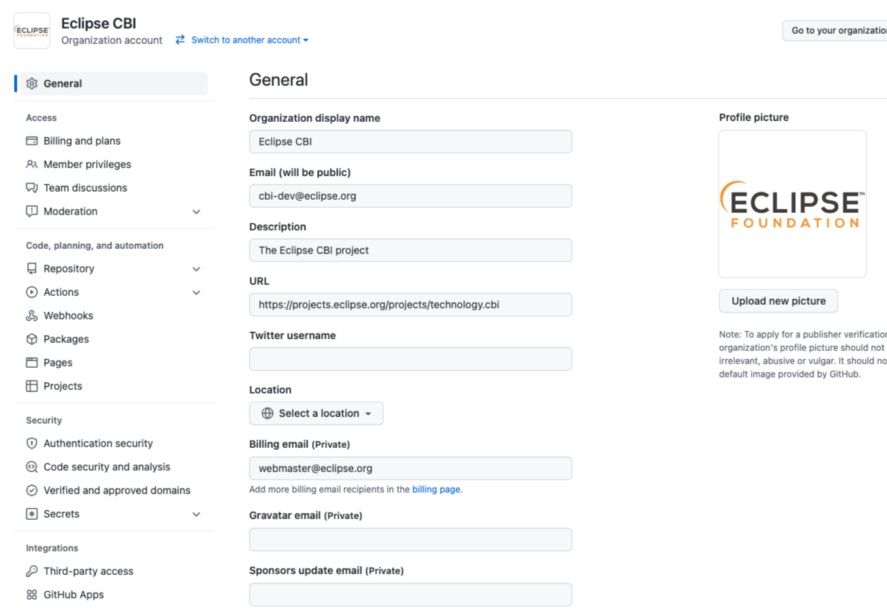Click the Eclipse Foundation profile picture

coord(792,204)
